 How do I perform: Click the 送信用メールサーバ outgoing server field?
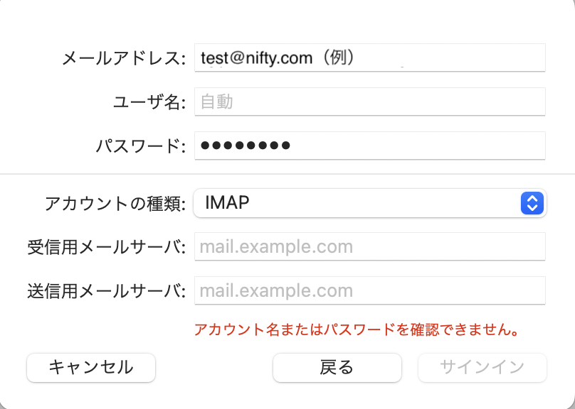coord(369,290)
